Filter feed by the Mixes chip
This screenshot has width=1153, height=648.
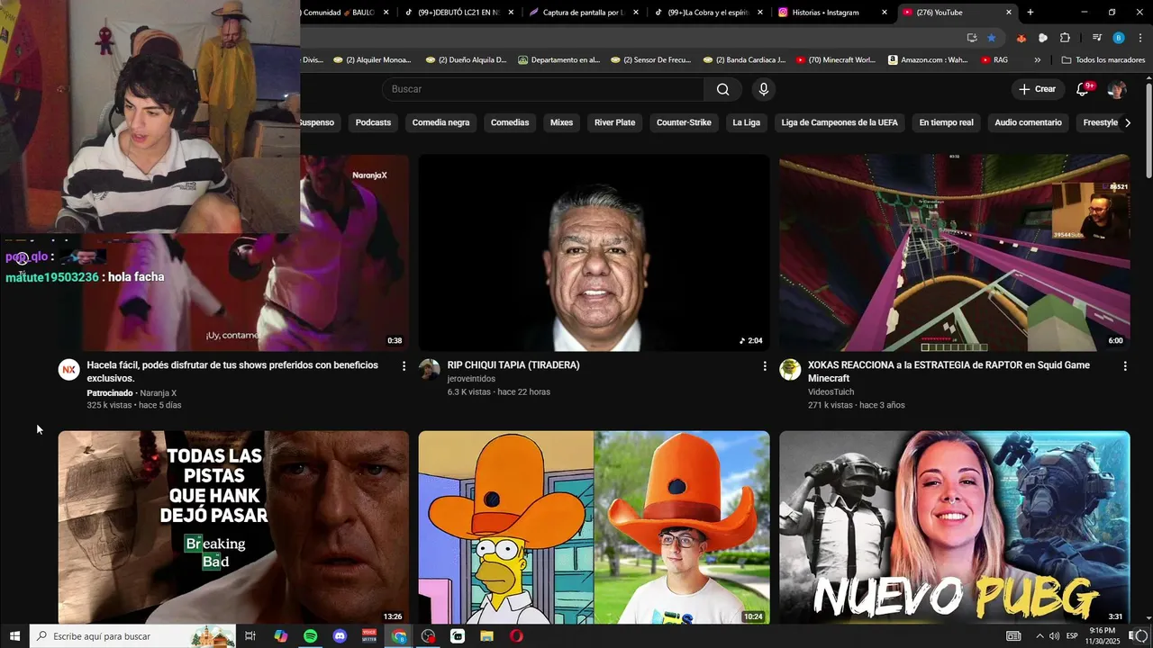click(x=561, y=122)
